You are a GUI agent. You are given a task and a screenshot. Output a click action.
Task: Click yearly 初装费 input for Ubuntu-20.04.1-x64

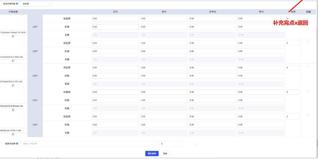[x=261, y=117]
